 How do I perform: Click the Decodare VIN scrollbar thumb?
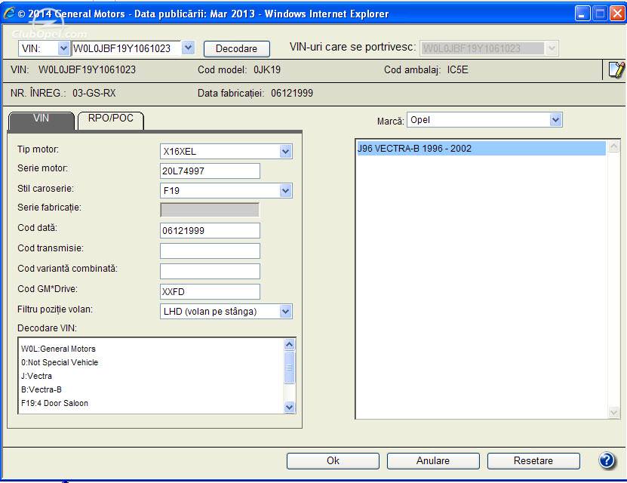tap(289, 368)
